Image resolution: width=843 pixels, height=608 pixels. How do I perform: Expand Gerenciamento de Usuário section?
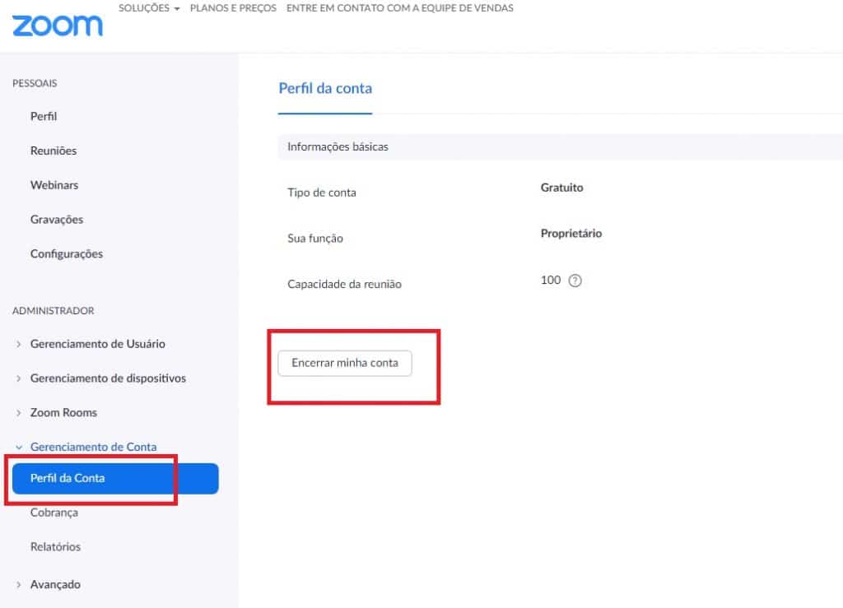[x=97, y=344]
